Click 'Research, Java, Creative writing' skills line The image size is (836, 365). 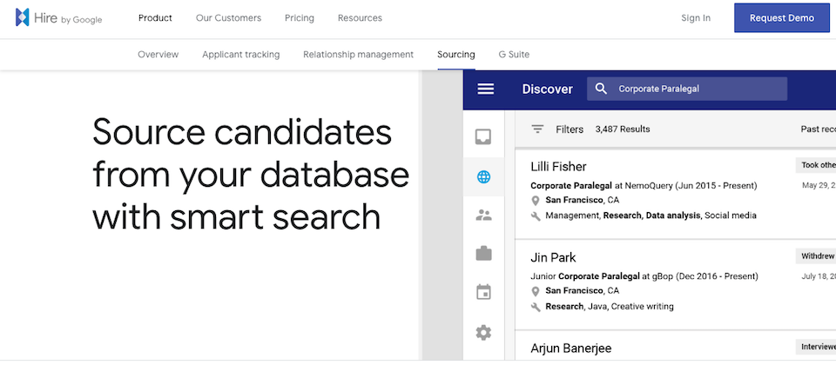610,307
